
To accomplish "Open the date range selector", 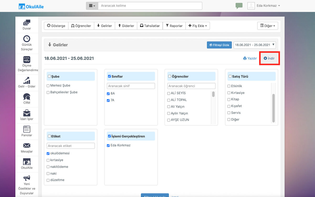I will tap(255, 45).
